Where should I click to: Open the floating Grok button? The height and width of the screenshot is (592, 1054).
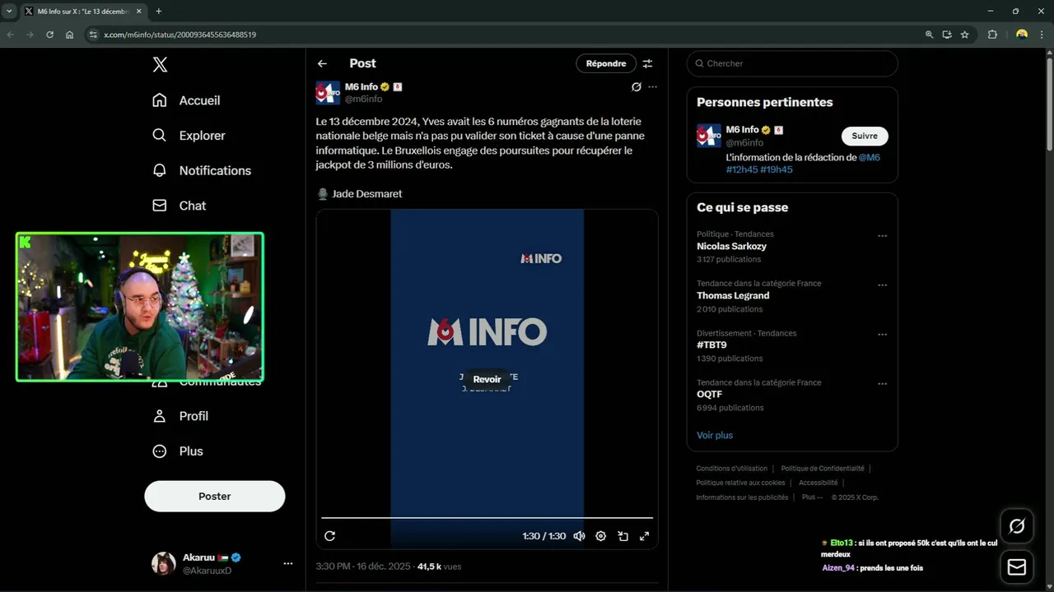click(1017, 526)
